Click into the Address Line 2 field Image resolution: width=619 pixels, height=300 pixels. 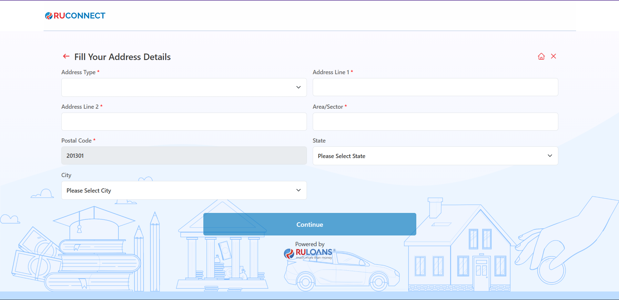coord(184,122)
